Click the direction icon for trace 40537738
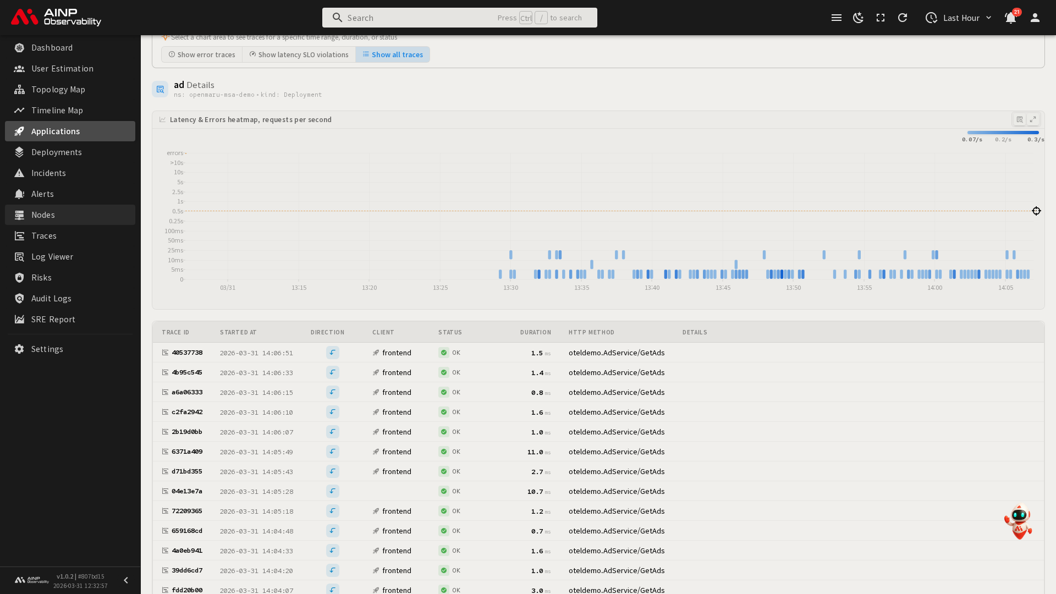 click(x=332, y=353)
